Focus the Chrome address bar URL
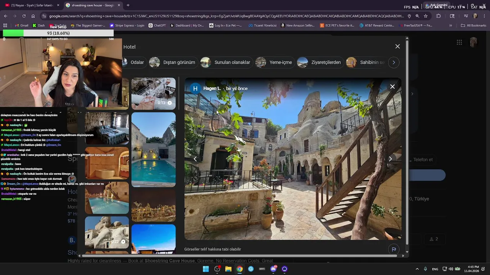 tap(226, 16)
